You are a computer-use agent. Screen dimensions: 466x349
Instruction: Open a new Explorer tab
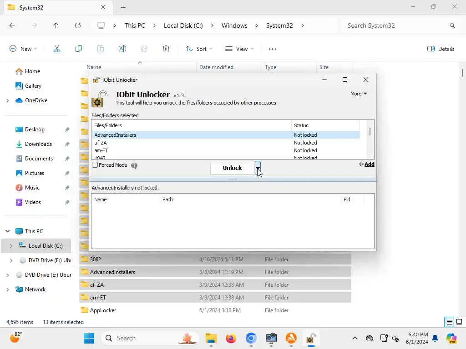click(123, 8)
